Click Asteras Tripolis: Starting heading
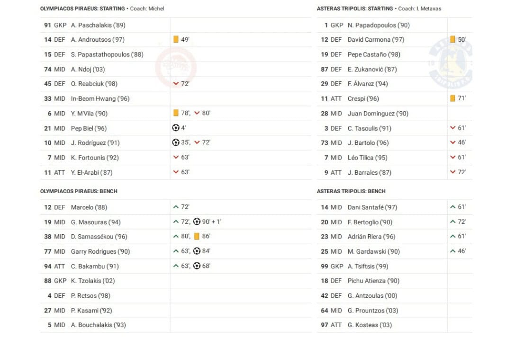This screenshot has height=337, width=506. (355, 9)
